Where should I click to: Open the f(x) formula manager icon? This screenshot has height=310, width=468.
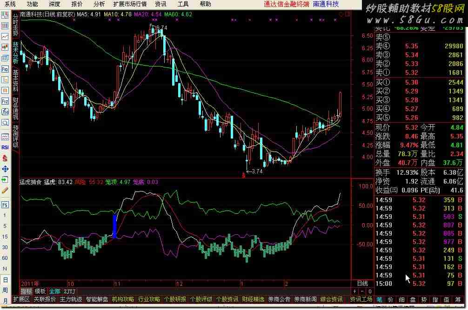(x=5, y=112)
